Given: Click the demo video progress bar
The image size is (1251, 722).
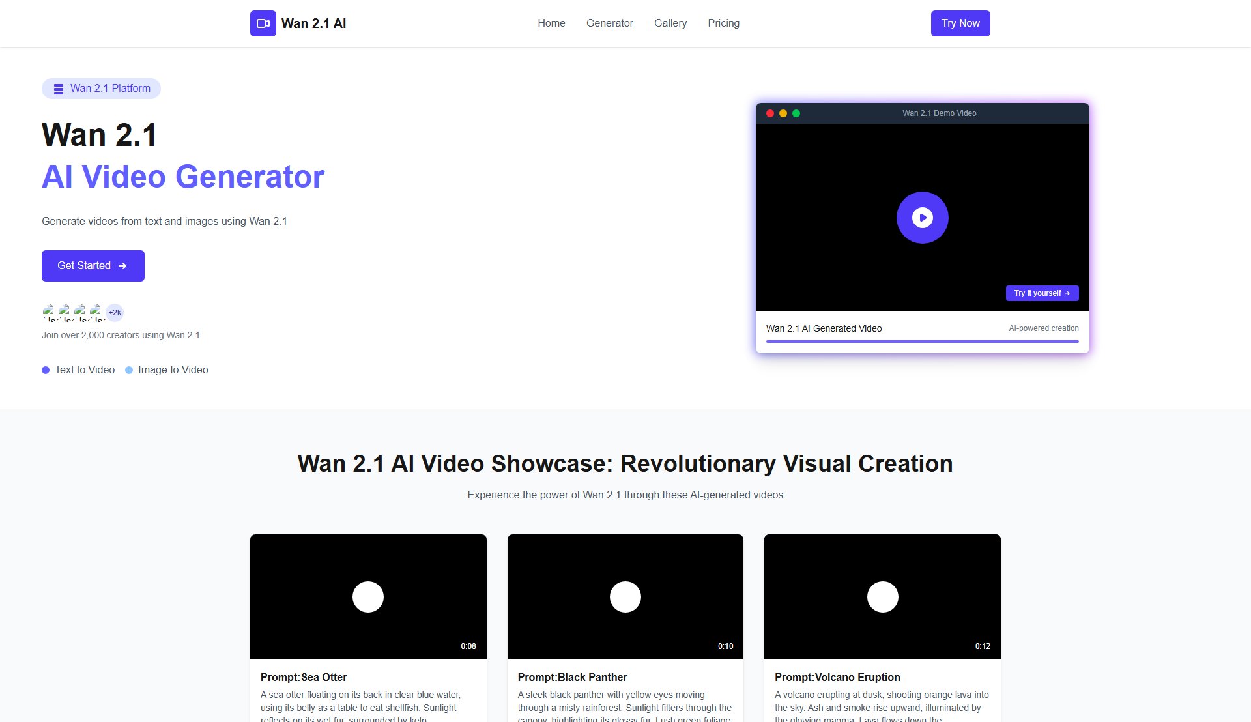Looking at the screenshot, I should coord(922,341).
